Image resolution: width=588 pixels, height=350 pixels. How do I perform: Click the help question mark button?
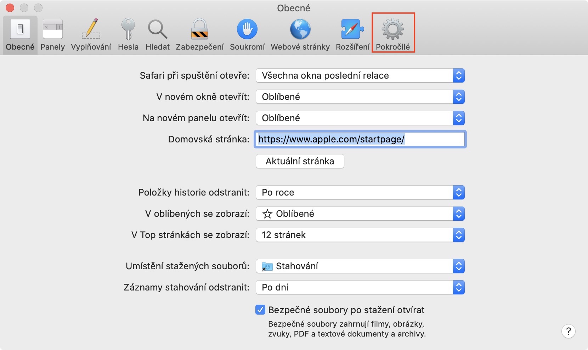569,331
